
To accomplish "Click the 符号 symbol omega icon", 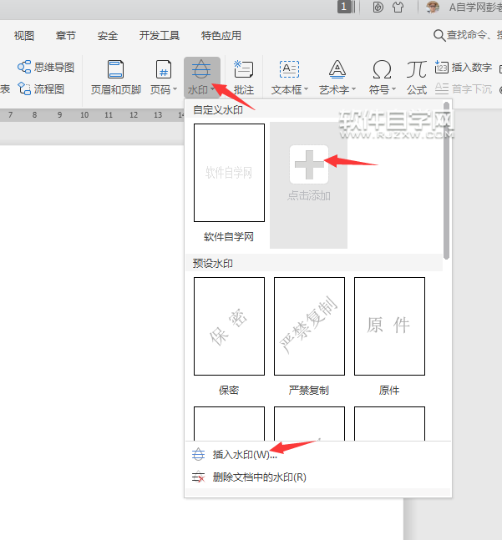I will pyautogui.click(x=382, y=69).
